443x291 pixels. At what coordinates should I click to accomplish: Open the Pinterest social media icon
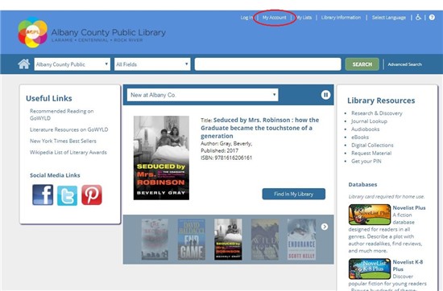point(92,195)
